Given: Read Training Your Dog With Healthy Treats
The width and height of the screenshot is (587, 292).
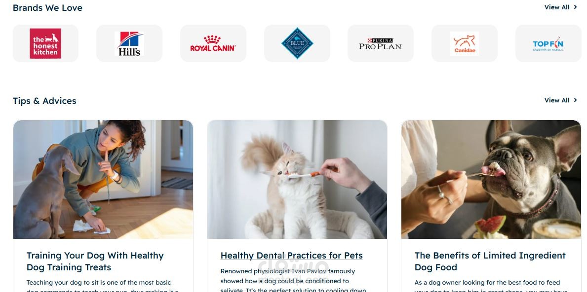Looking at the screenshot, I should click(x=95, y=261).
